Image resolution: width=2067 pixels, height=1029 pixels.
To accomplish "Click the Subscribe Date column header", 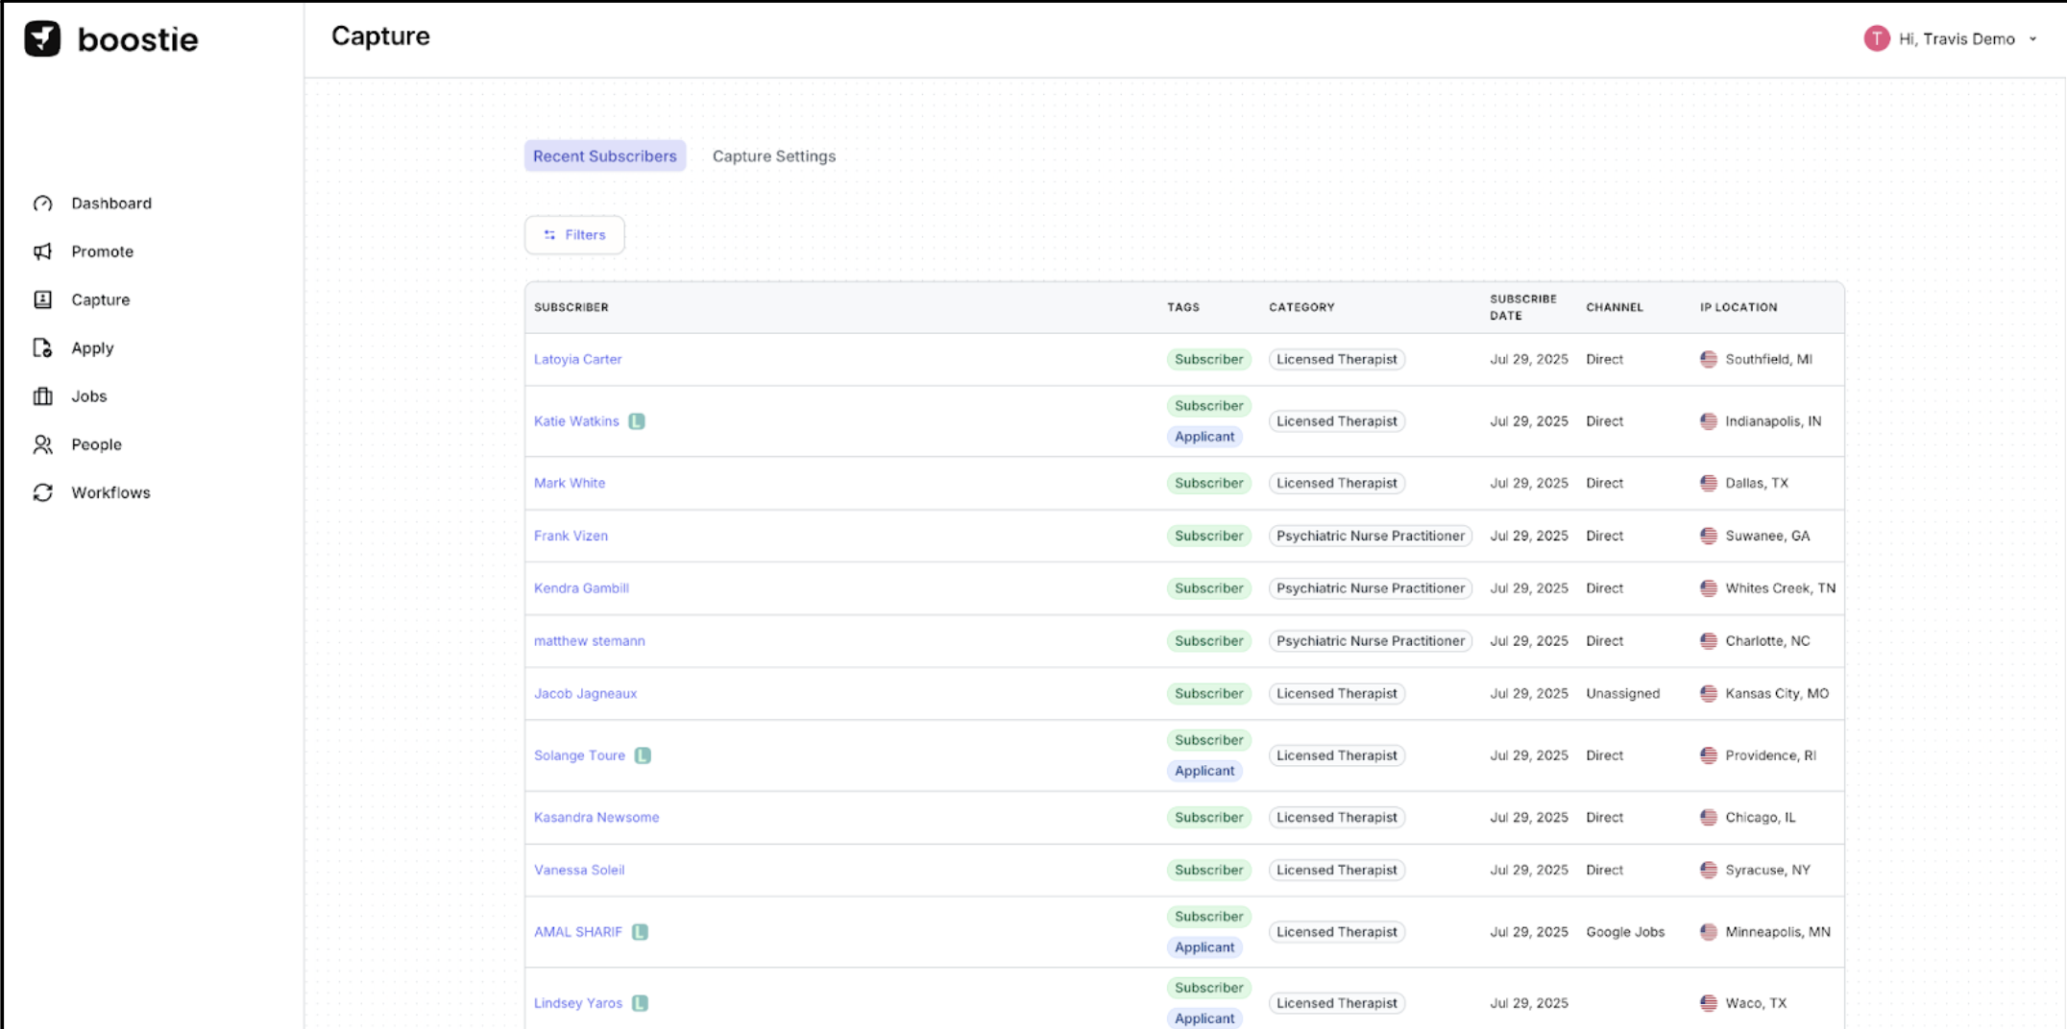I will click(1522, 307).
